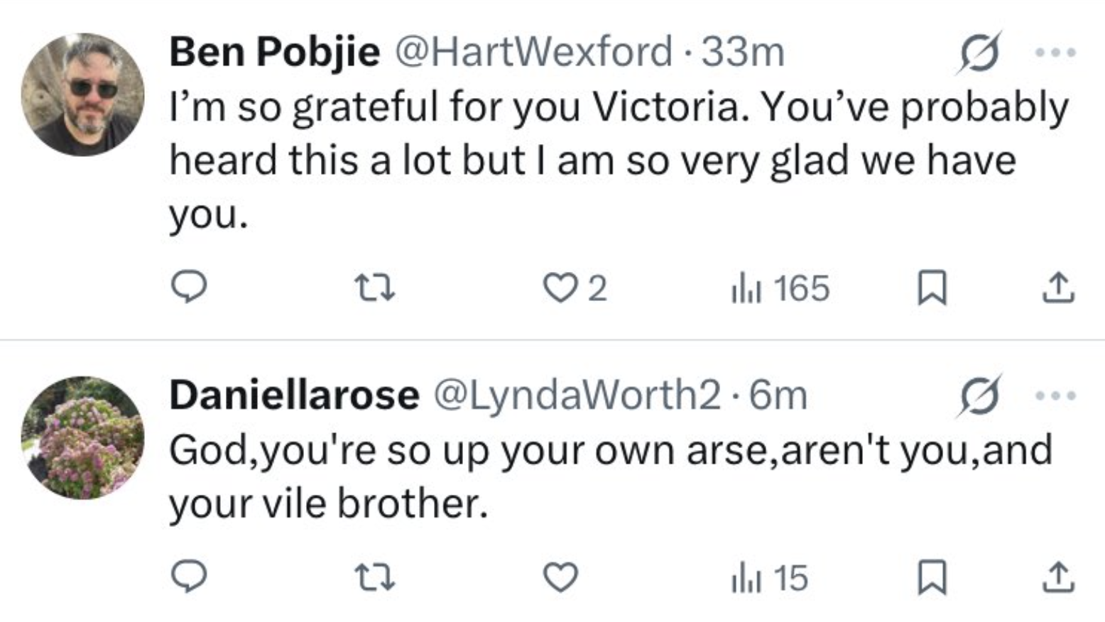Bookmark Ben Pobjie's tweet
Screen dimensions: 1105x622
click(932, 288)
